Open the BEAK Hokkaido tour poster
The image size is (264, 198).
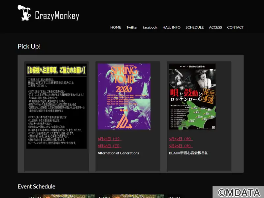click(192, 97)
